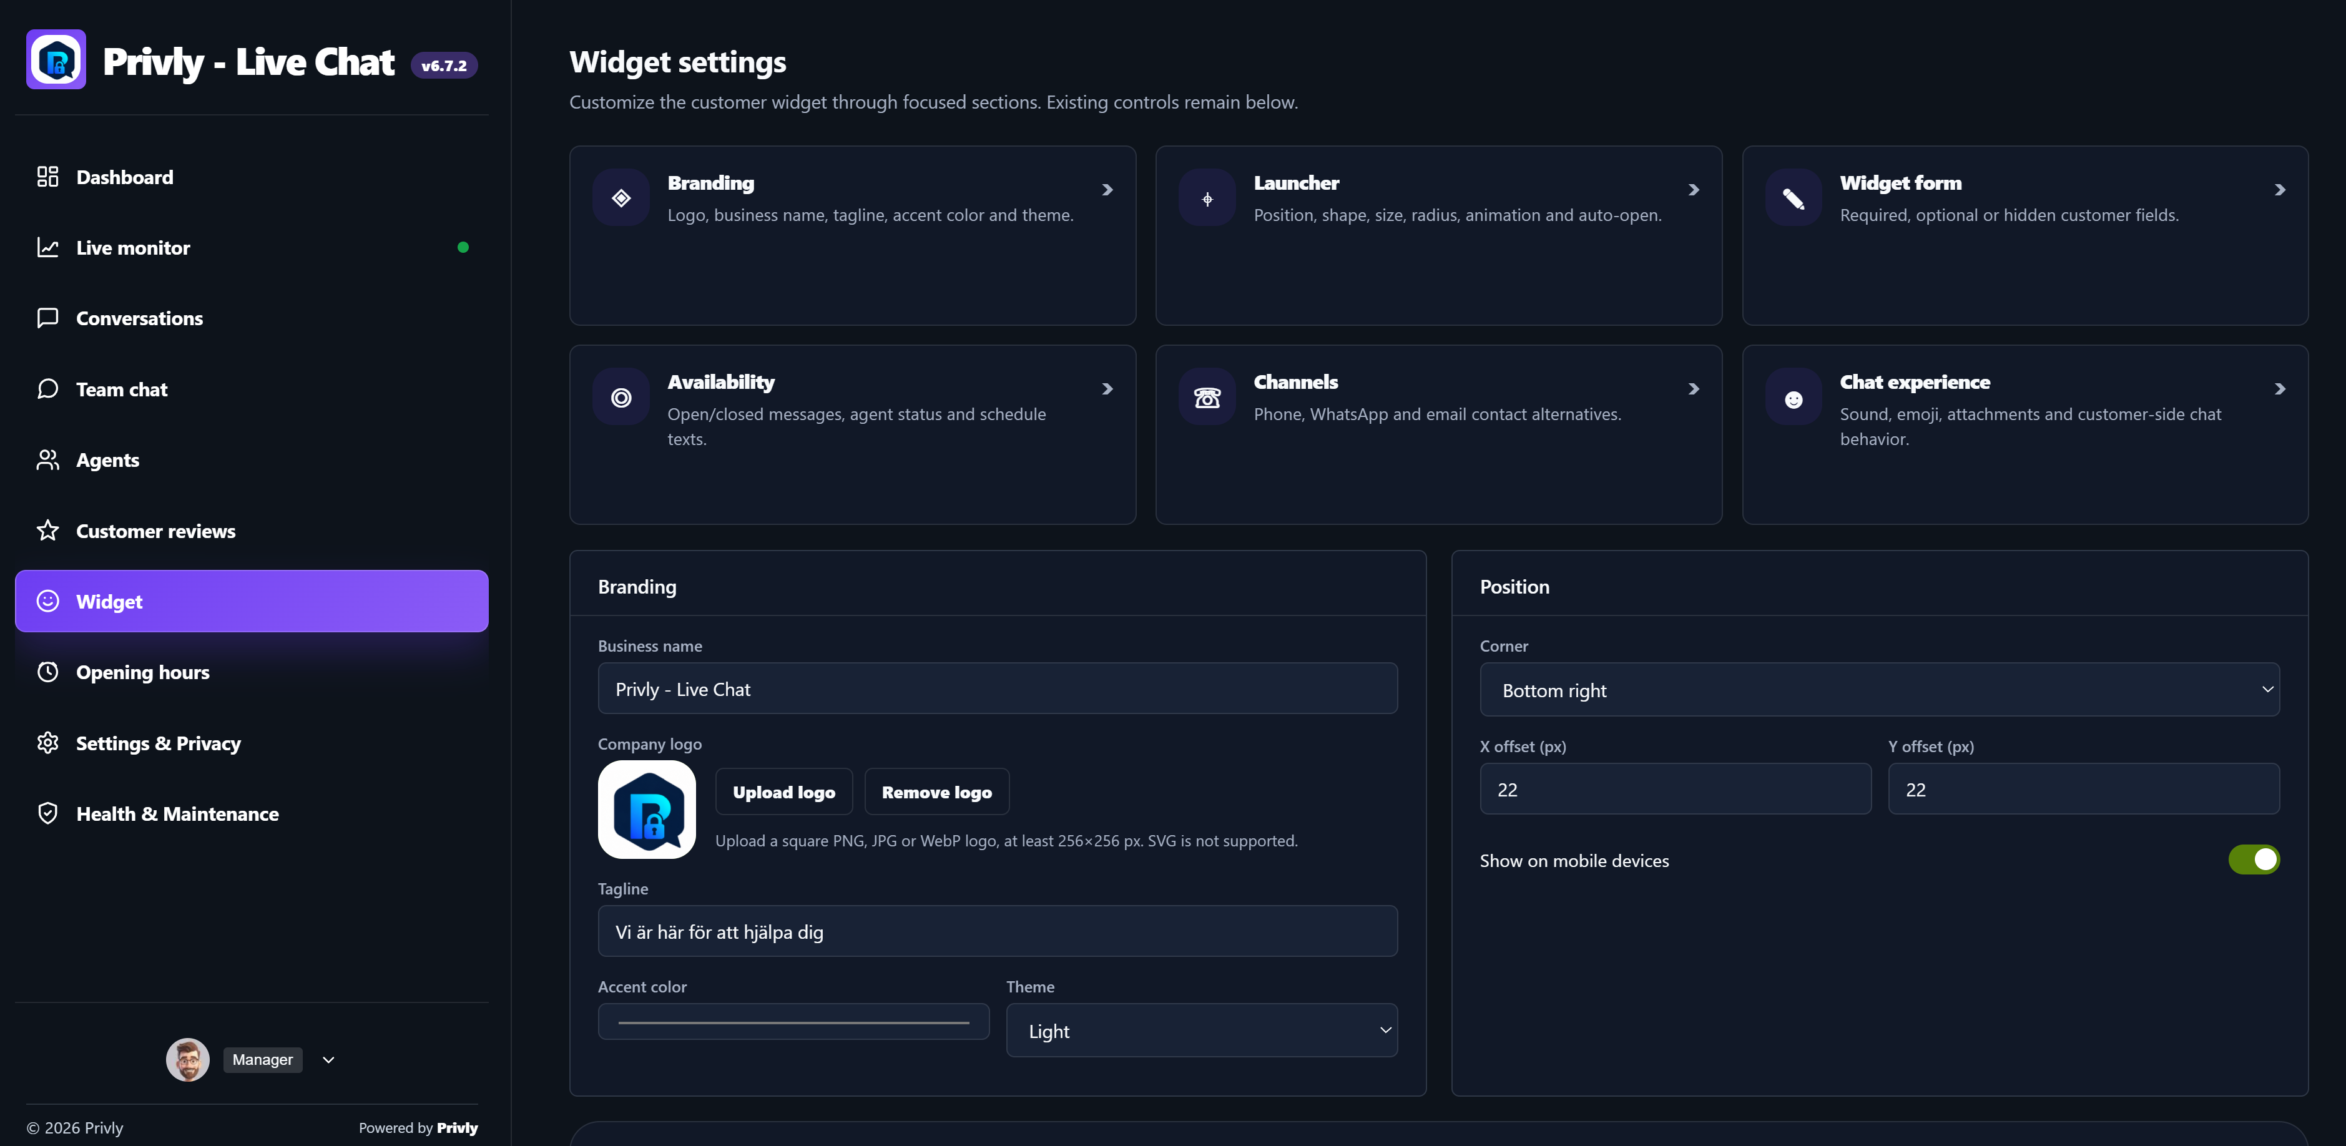
Task: Click the Manager role label
Action: 262,1059
